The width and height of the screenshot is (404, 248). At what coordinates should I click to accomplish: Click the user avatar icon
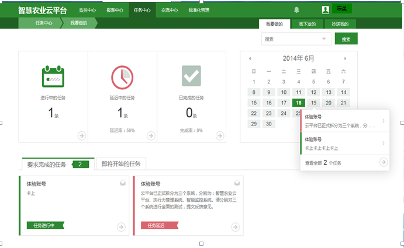326,10
